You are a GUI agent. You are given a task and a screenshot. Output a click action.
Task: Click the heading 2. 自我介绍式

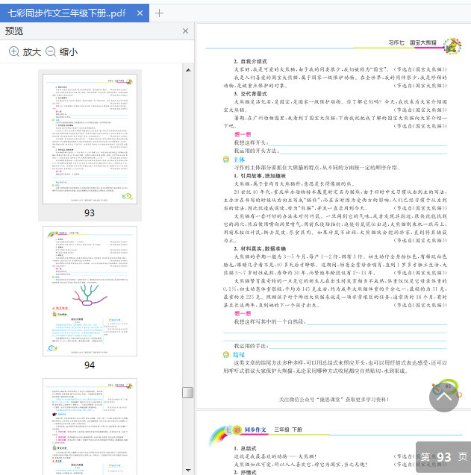pyautogui.click(x=251, y=61)
